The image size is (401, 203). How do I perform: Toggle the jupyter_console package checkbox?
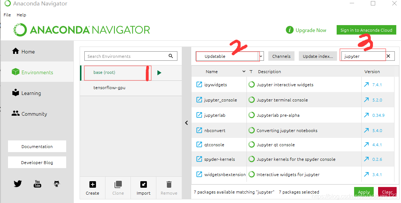click(199, 100)
